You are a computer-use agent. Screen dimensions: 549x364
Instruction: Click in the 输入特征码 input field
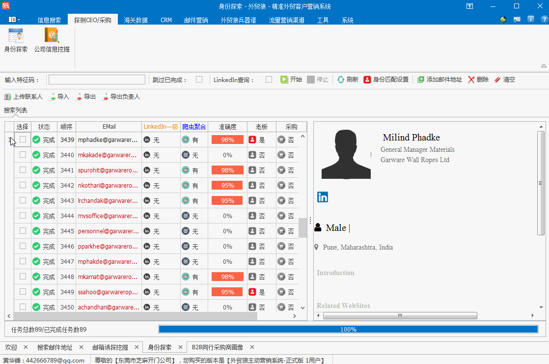(97, 80)
